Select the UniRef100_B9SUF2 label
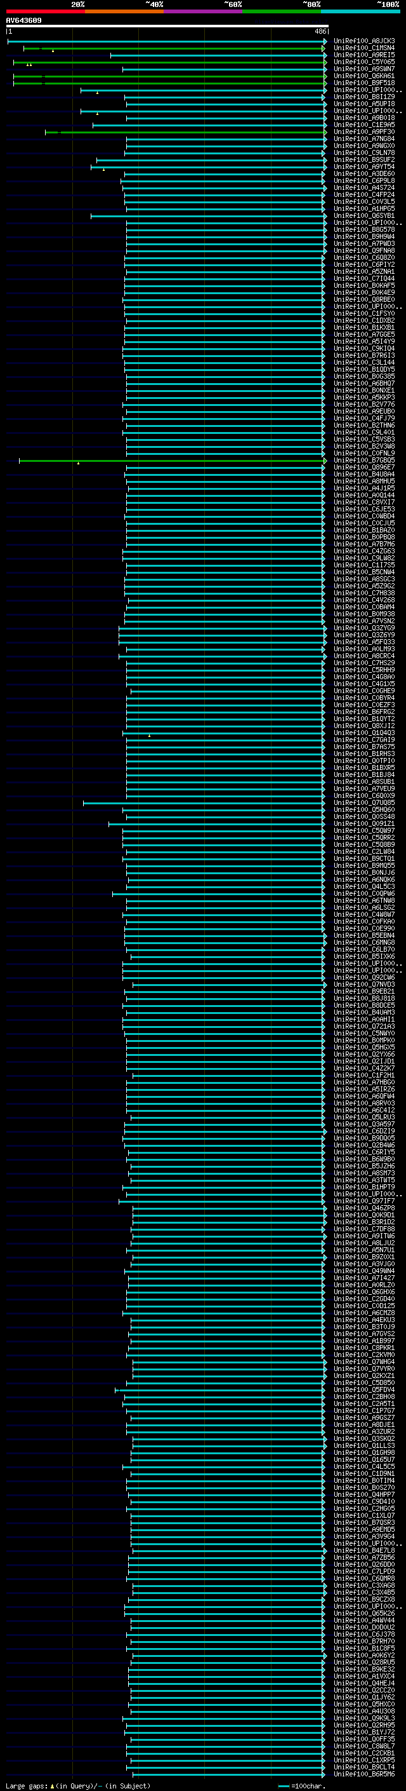This screenshot has width=406, height=1791. 364,159
